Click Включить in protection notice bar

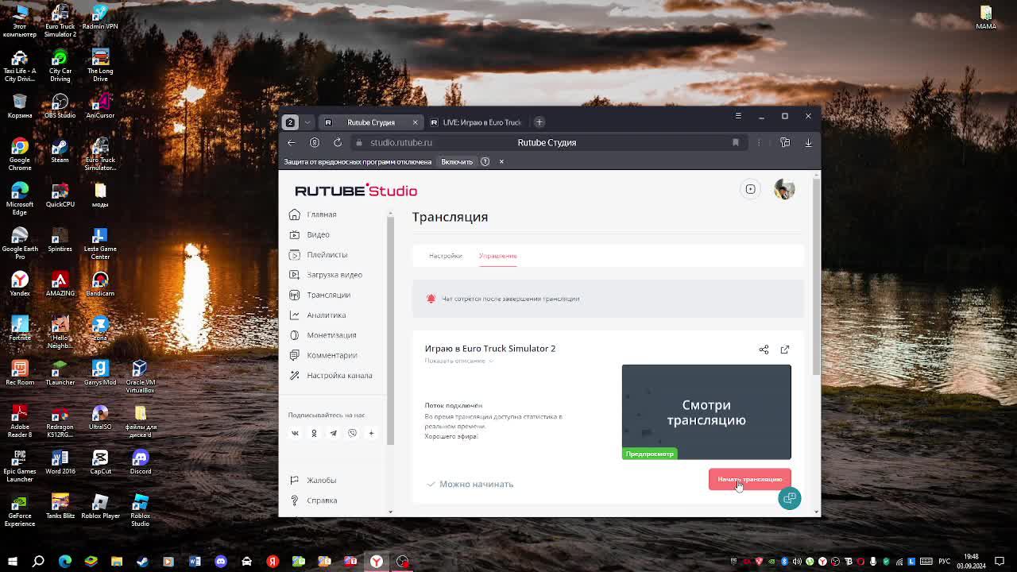click(x=457, y=162)
